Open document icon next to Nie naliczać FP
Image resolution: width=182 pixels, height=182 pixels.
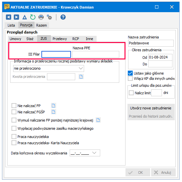click(54, 106)
